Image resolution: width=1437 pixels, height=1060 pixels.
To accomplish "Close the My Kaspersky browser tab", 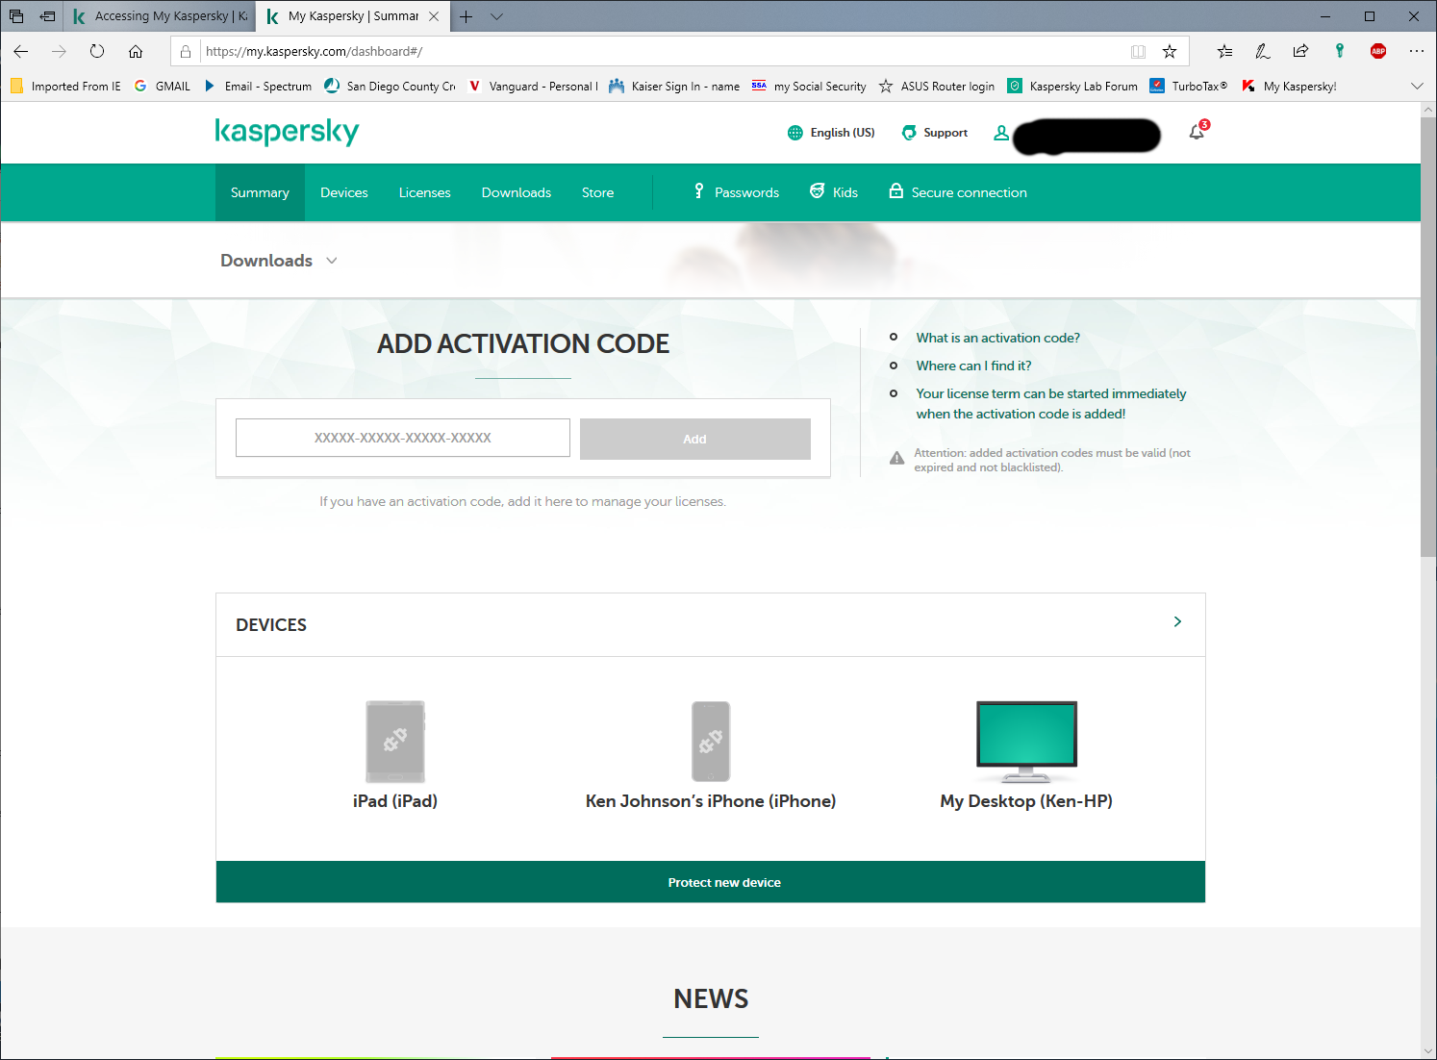I will [434, 16].
